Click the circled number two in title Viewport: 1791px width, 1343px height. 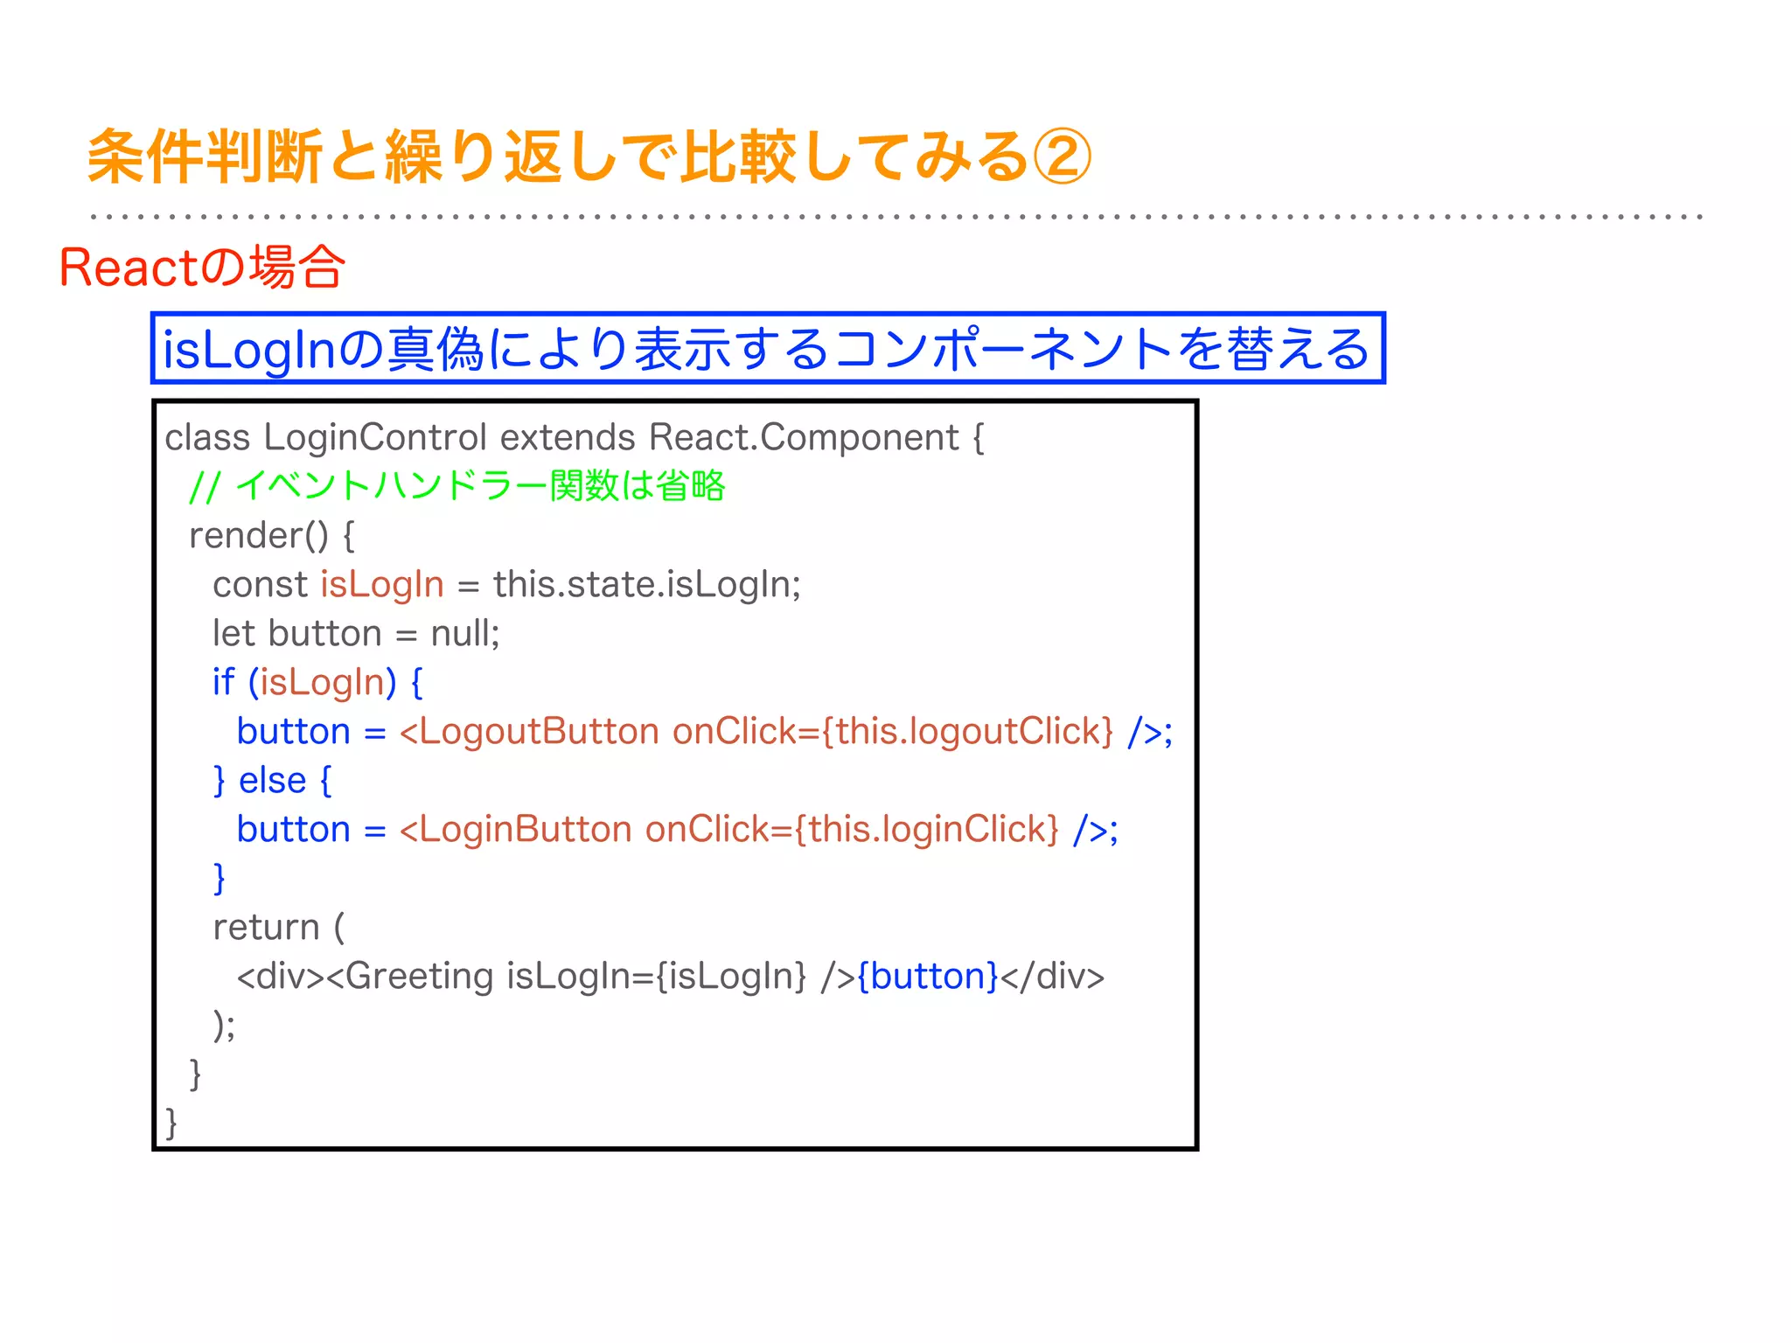[1062, 157]
